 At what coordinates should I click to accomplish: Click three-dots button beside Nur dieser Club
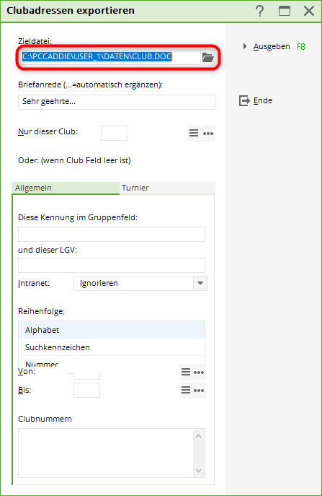[x=208, y=133]
